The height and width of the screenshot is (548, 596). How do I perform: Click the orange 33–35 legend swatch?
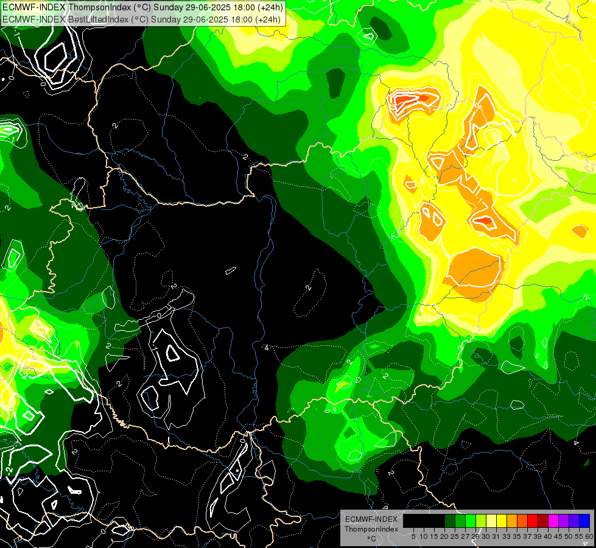point(512,521)
